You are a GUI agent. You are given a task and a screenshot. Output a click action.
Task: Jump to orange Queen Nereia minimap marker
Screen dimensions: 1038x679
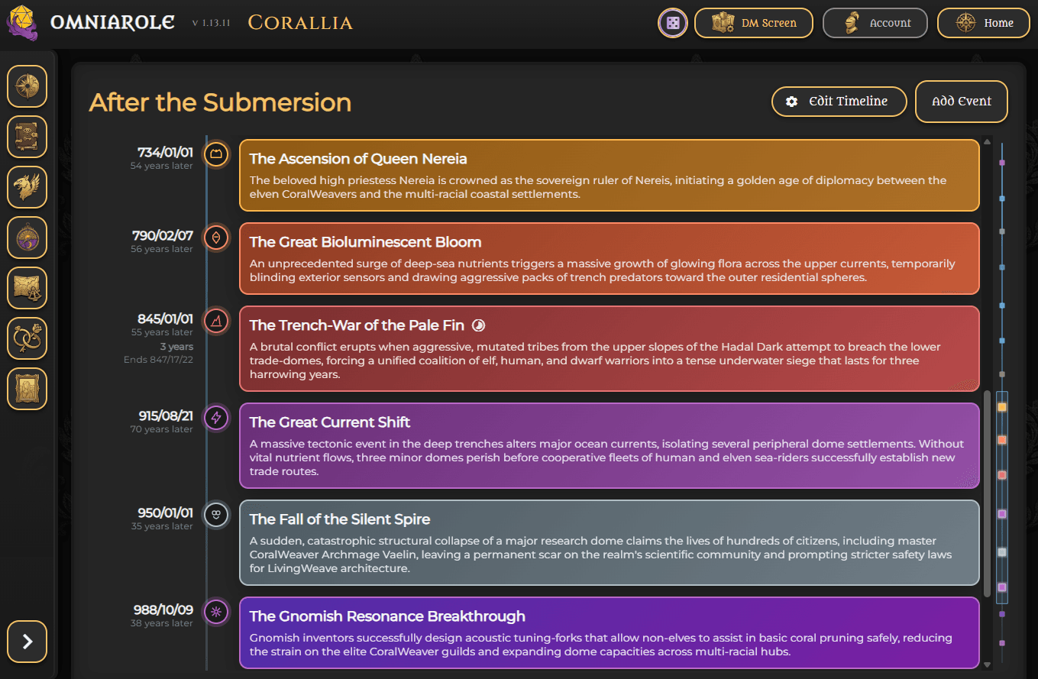[1002, 408]
